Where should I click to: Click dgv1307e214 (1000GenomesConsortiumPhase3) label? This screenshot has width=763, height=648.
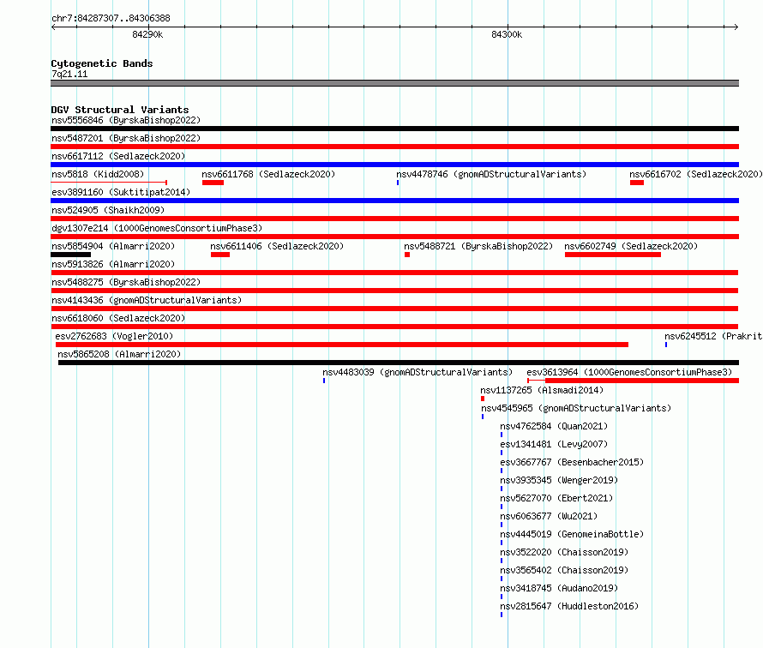[x=157, y=228]
